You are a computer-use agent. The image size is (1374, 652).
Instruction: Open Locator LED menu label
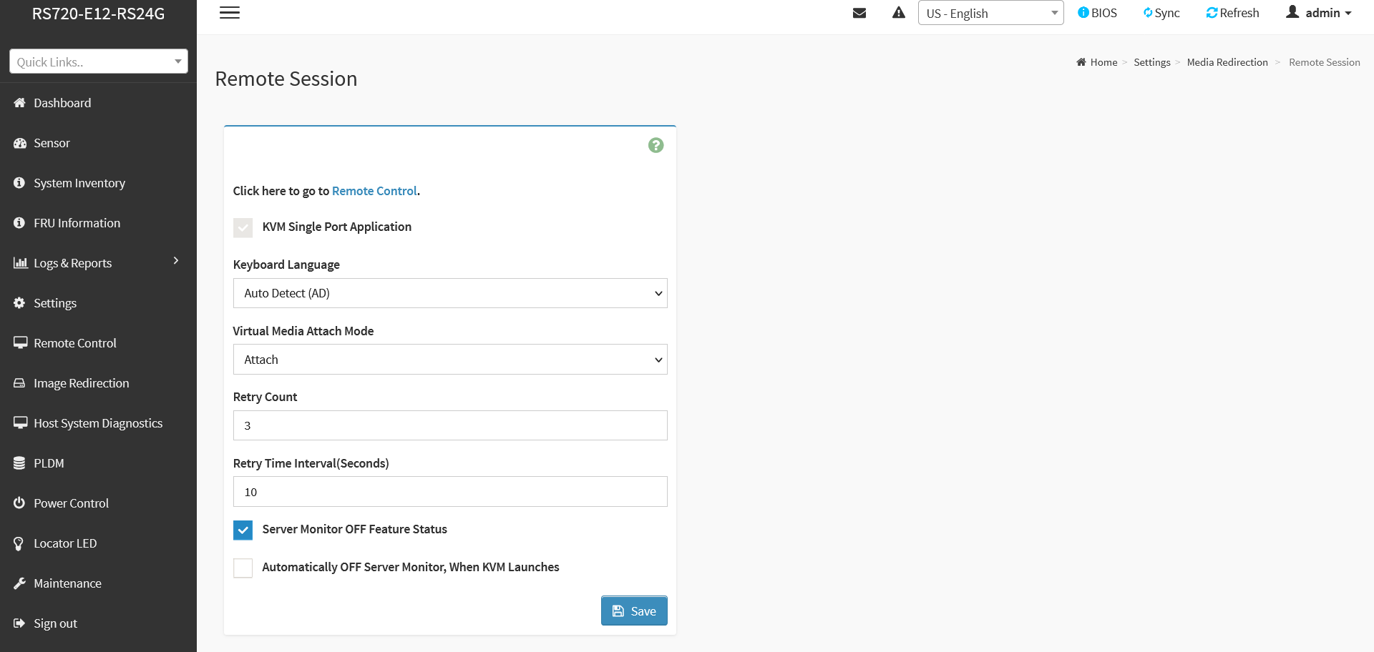tap(65, 543)
